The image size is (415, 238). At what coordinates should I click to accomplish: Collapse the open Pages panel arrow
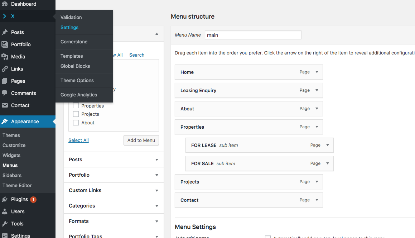pos(157,34)
